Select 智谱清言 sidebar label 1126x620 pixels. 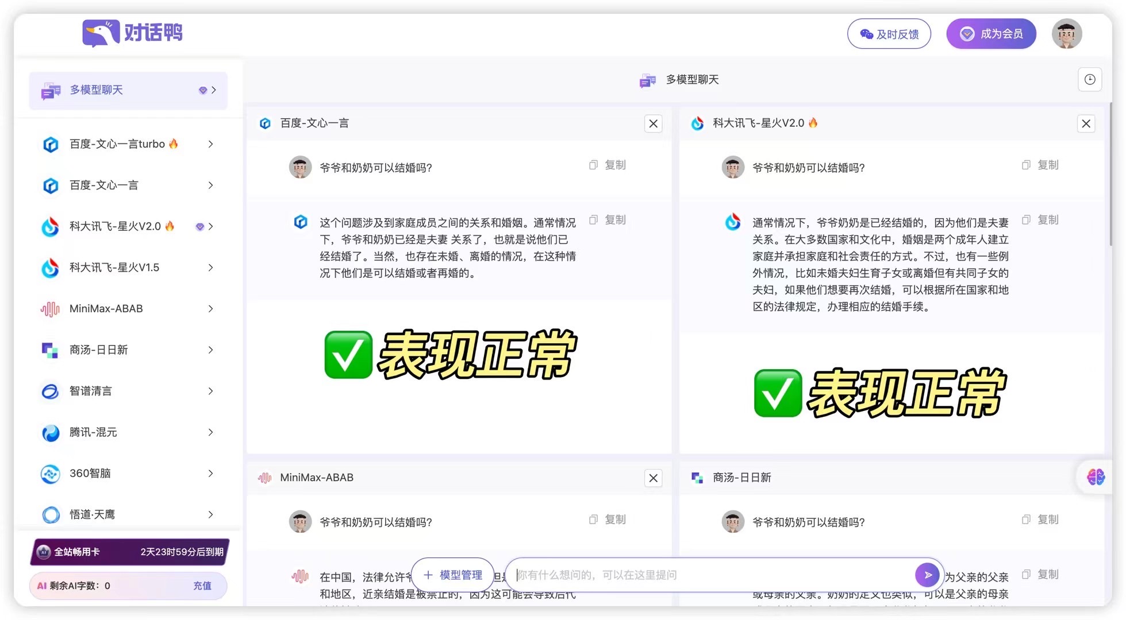pos(91,392)
